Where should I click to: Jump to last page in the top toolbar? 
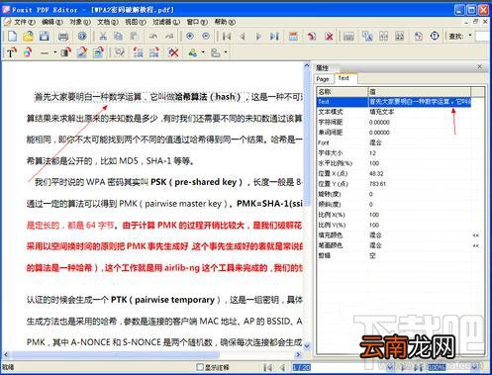coord(274,36)
